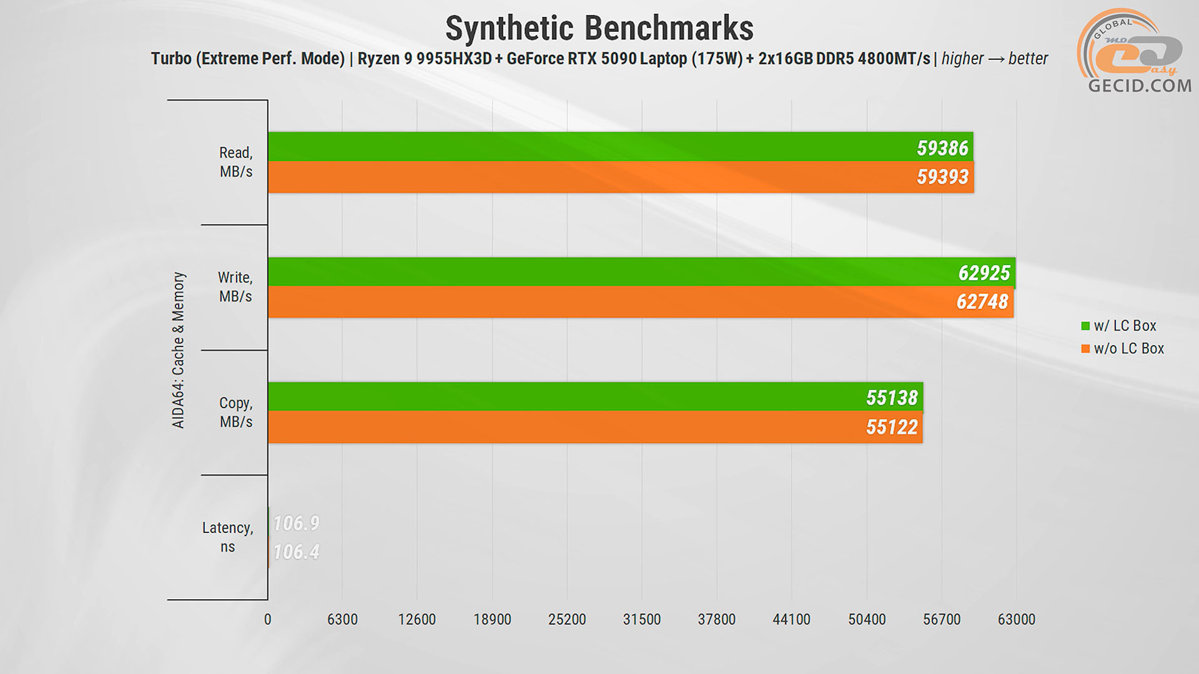Click the Read, MB/s category label
The height and width of the screenshot is (674, 1199).
point(235,162)
